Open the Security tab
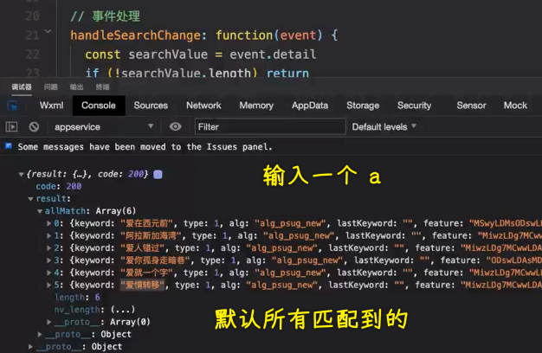This screenshot has height=353, width=542. (414, 106)
